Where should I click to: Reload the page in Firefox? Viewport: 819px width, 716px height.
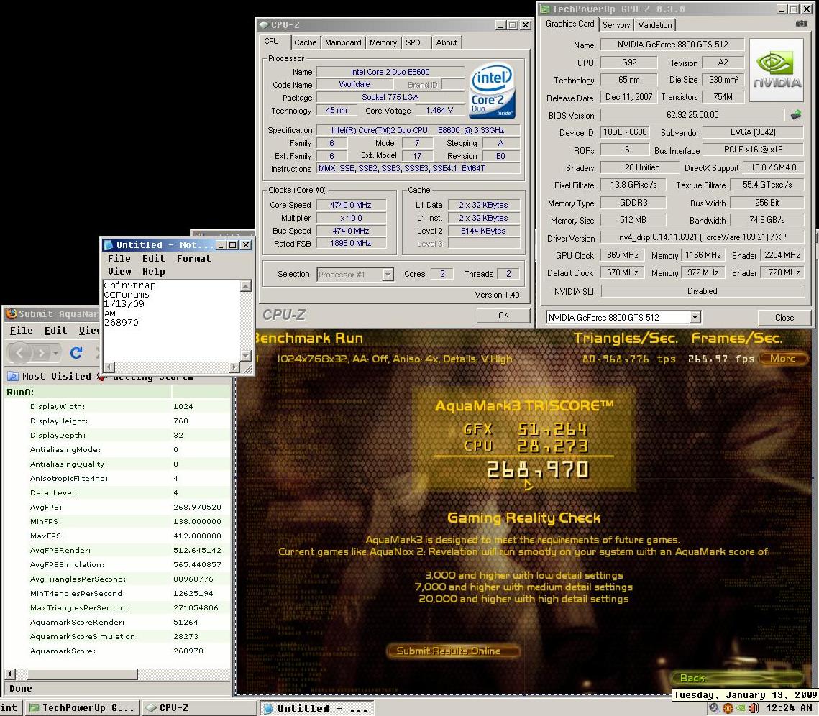point(76,353)
